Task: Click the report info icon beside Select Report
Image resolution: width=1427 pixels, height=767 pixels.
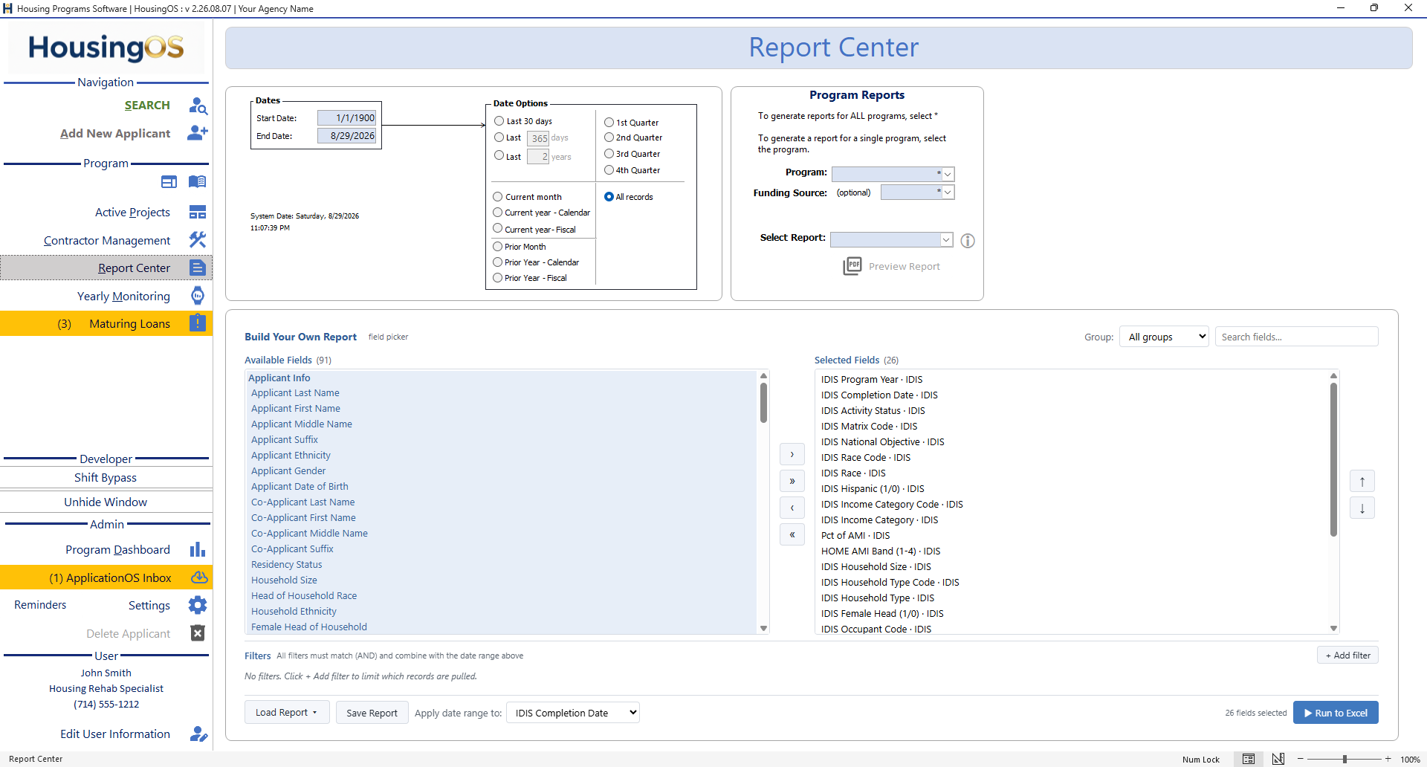Action: [x=968, y=241]
